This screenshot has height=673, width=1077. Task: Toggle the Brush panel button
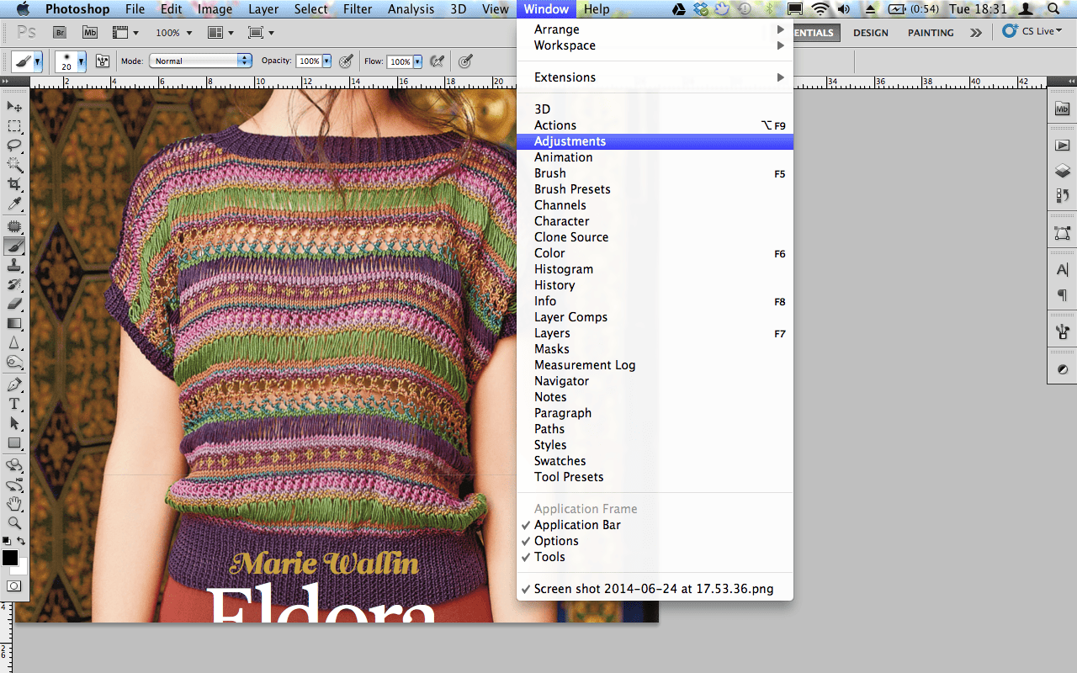point(103,61)
